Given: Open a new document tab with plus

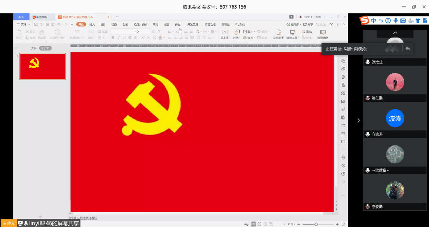Looking at the screenshot, I should (x=117, y=17).
